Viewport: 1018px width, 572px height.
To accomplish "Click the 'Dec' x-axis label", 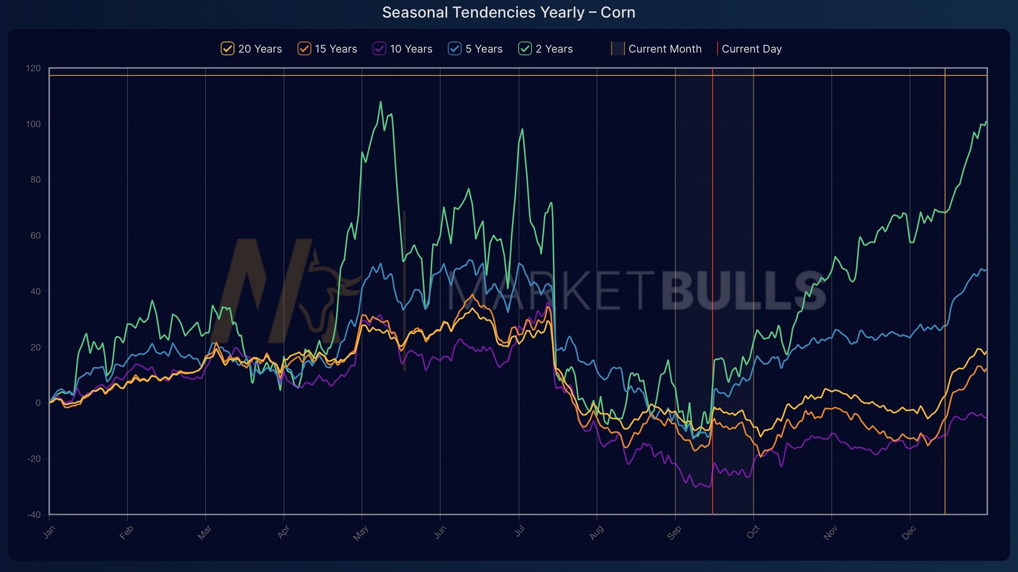I will pyautogui.click(x=908, y=532).
